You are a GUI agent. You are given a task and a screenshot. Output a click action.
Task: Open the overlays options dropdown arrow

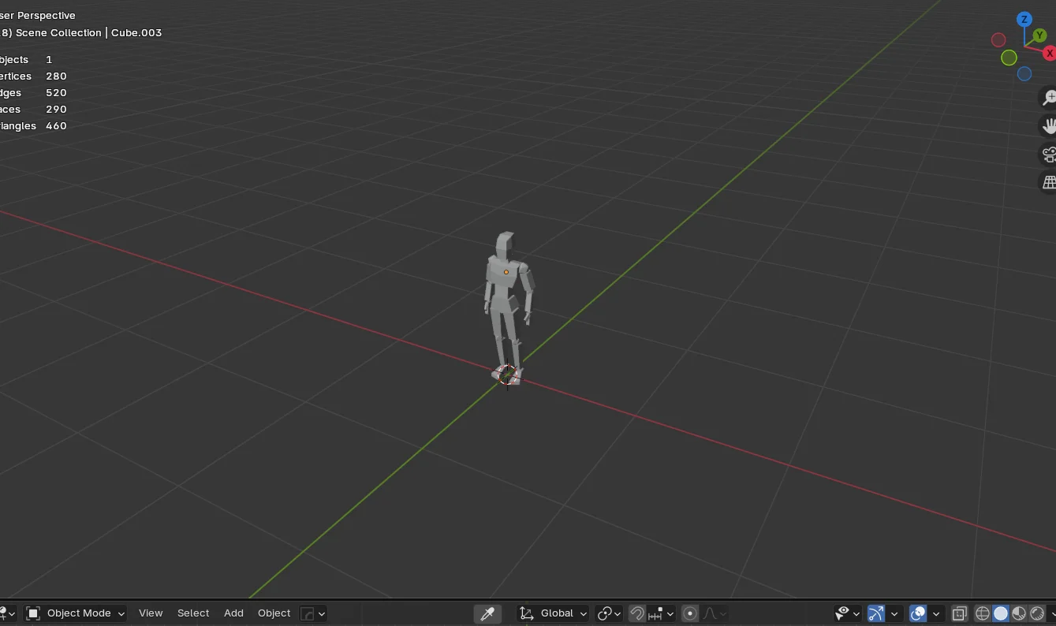[936, 613]
